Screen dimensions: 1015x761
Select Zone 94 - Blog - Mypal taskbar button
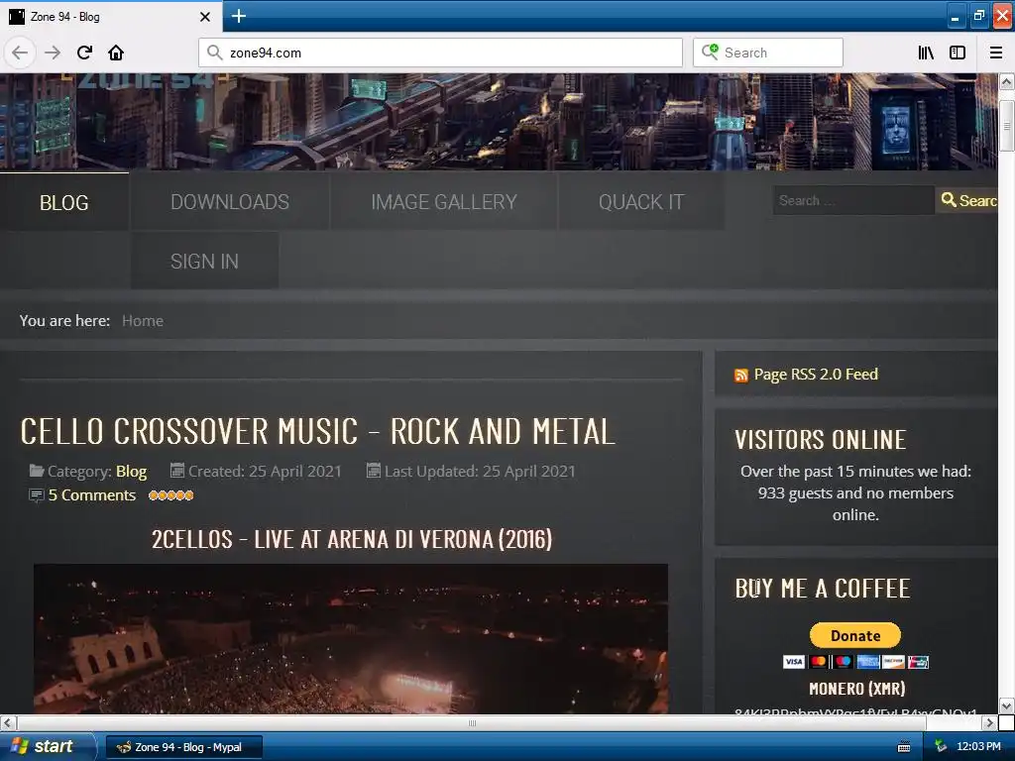pos(184,747)
